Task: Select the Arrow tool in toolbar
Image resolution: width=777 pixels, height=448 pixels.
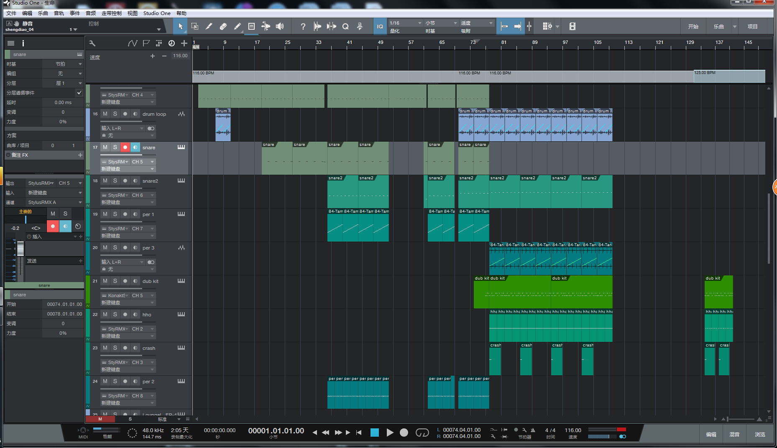Action: (181, 26)
